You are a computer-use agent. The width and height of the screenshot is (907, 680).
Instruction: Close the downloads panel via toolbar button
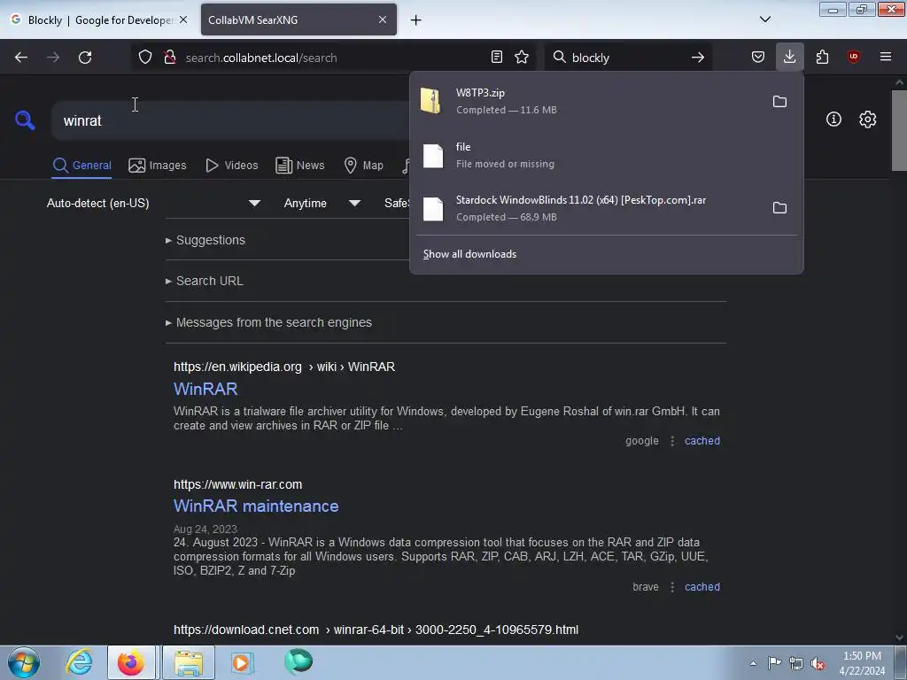tap(789, 58)
